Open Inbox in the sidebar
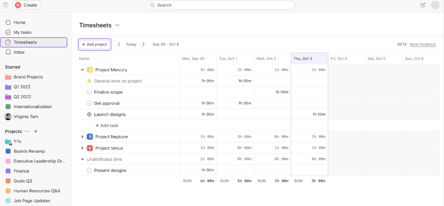The width and height of the screenshot is (444, 206). point(19,52)
